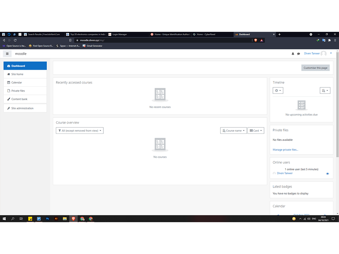This screenshot has height=254, width=339.
Task: Open Task View on the taskbar
Action: (21, 219)
